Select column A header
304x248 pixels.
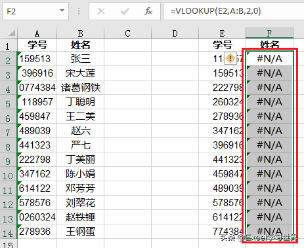point(37,33)
